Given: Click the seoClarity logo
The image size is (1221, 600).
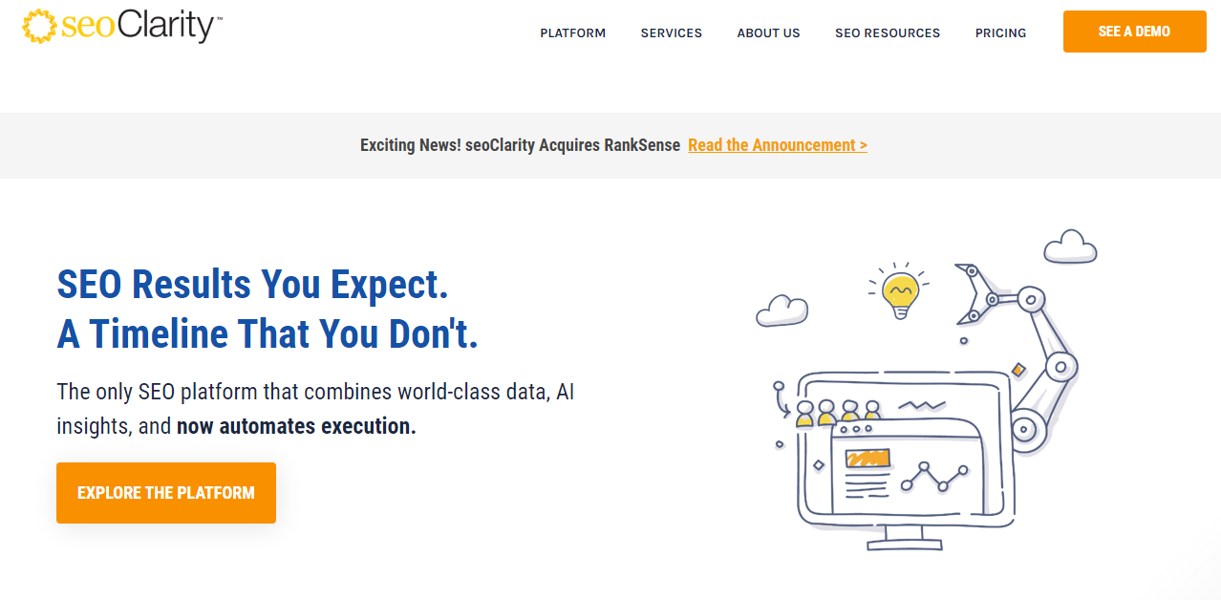Looking at the screenshot, I should tap(122, 26).
